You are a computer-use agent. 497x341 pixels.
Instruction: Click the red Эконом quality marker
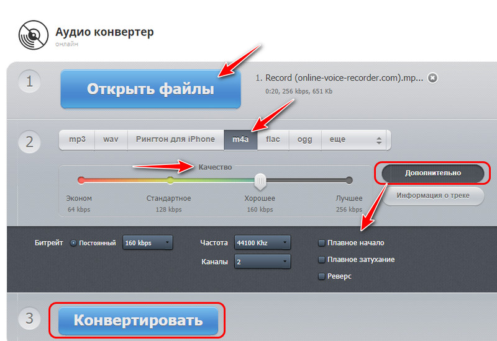[81, 180]
